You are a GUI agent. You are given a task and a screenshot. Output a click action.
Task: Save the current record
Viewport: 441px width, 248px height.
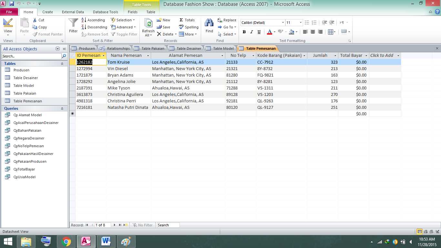pos(163,27)
